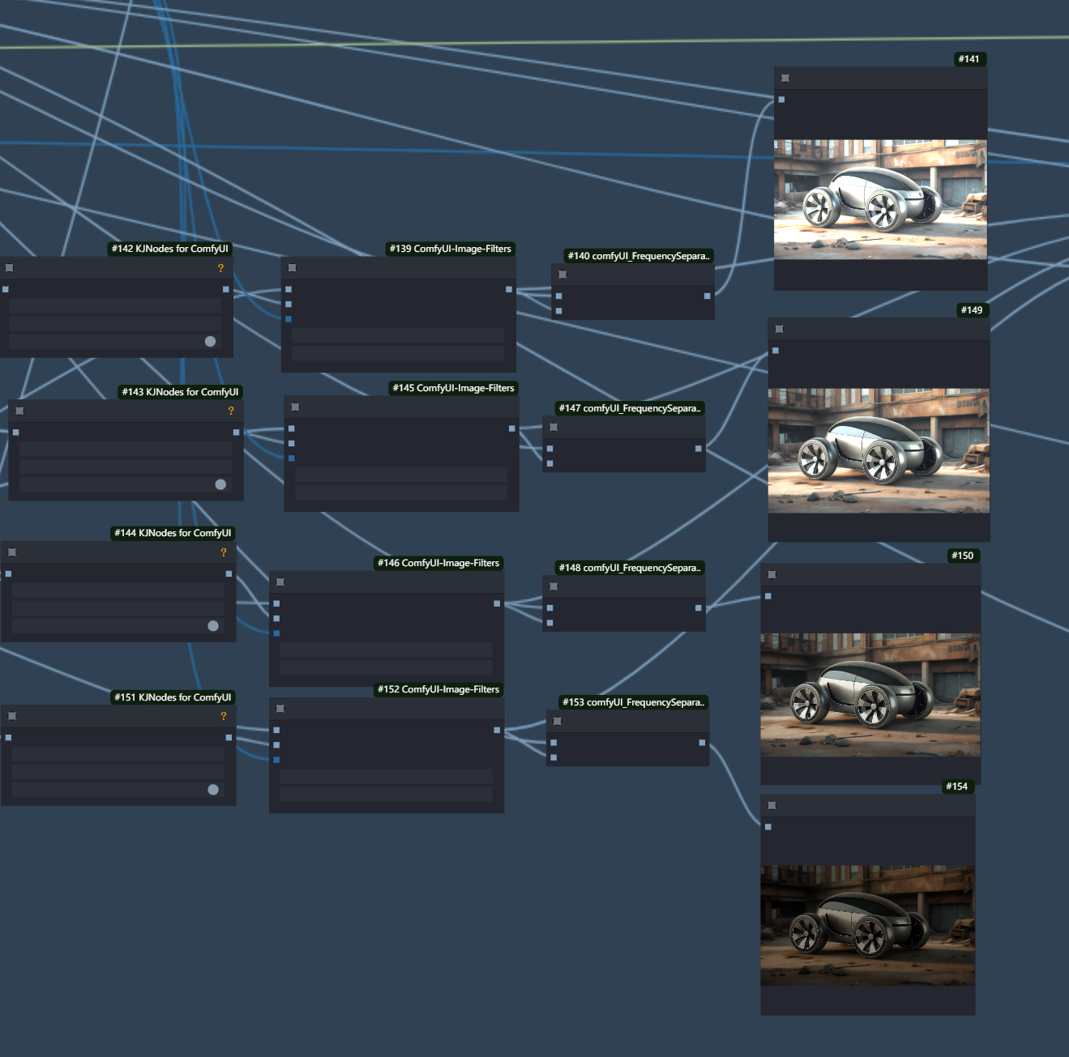Collapse KJNodes node #144 via title square

click(12, 552)
